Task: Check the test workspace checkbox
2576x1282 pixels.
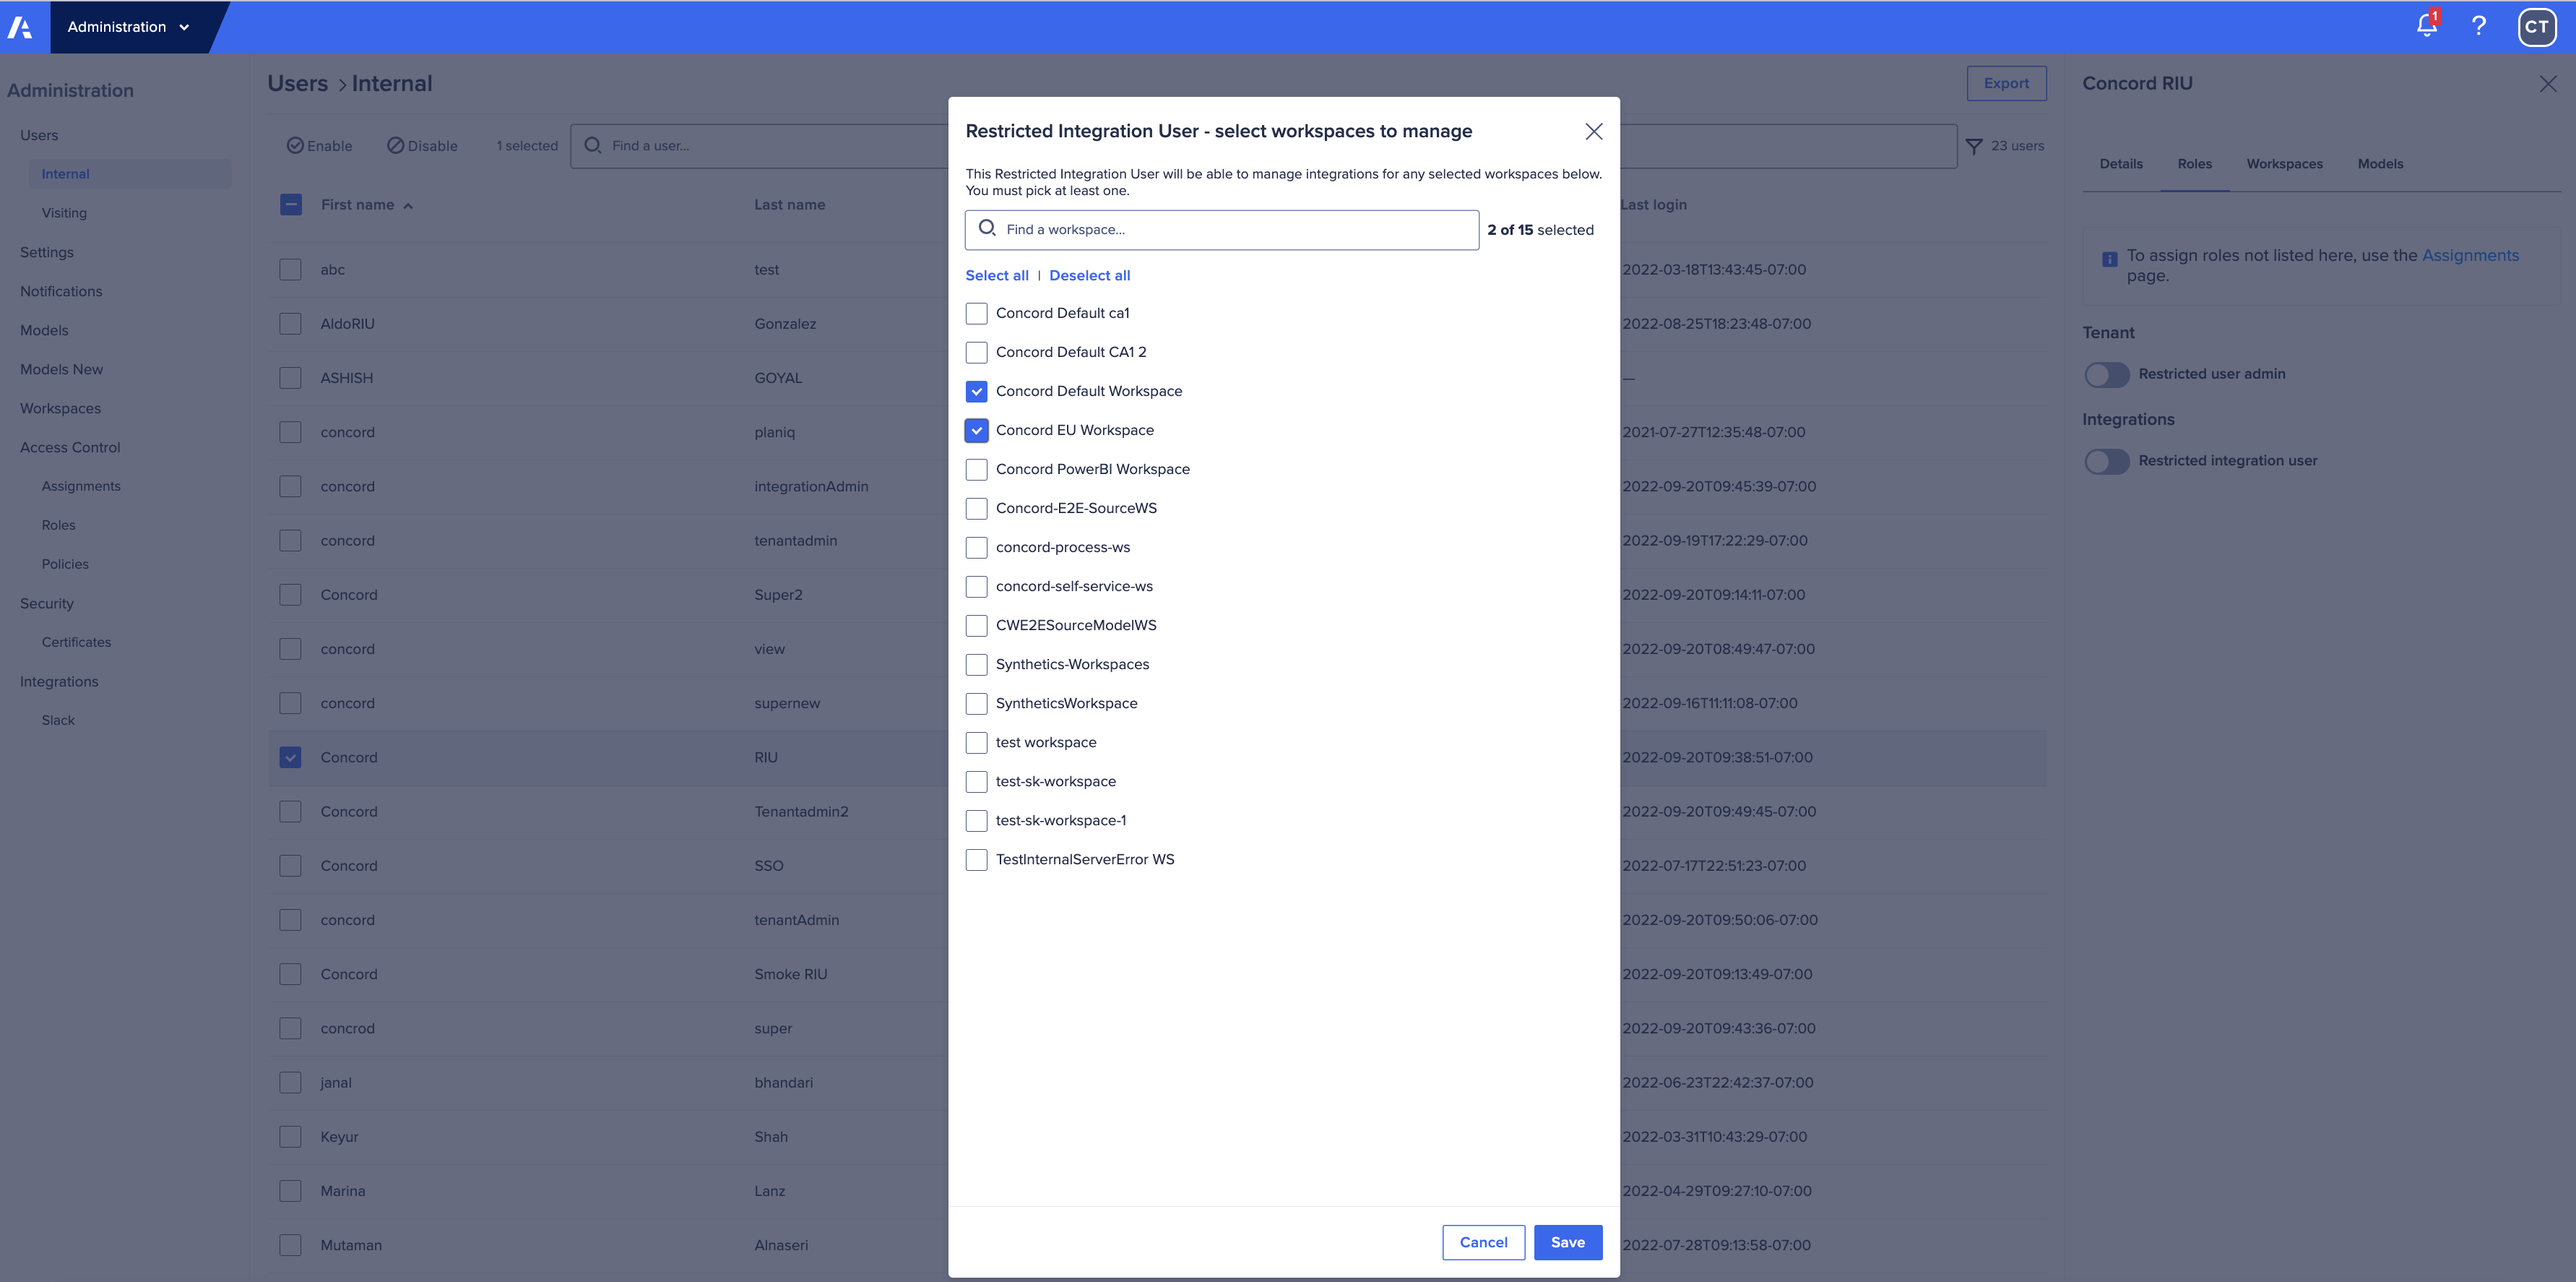Action: coord(976,743)
